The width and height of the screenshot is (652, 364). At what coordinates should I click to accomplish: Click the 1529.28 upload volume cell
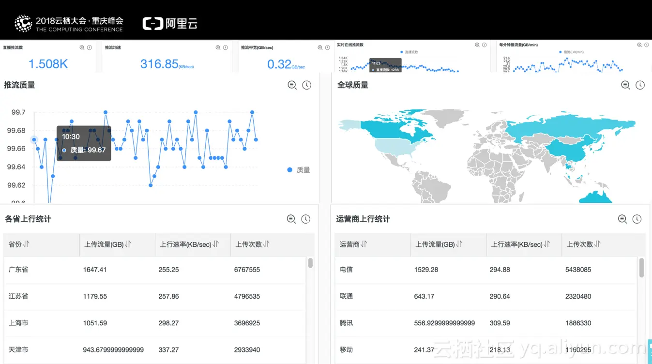click(426, 270)
